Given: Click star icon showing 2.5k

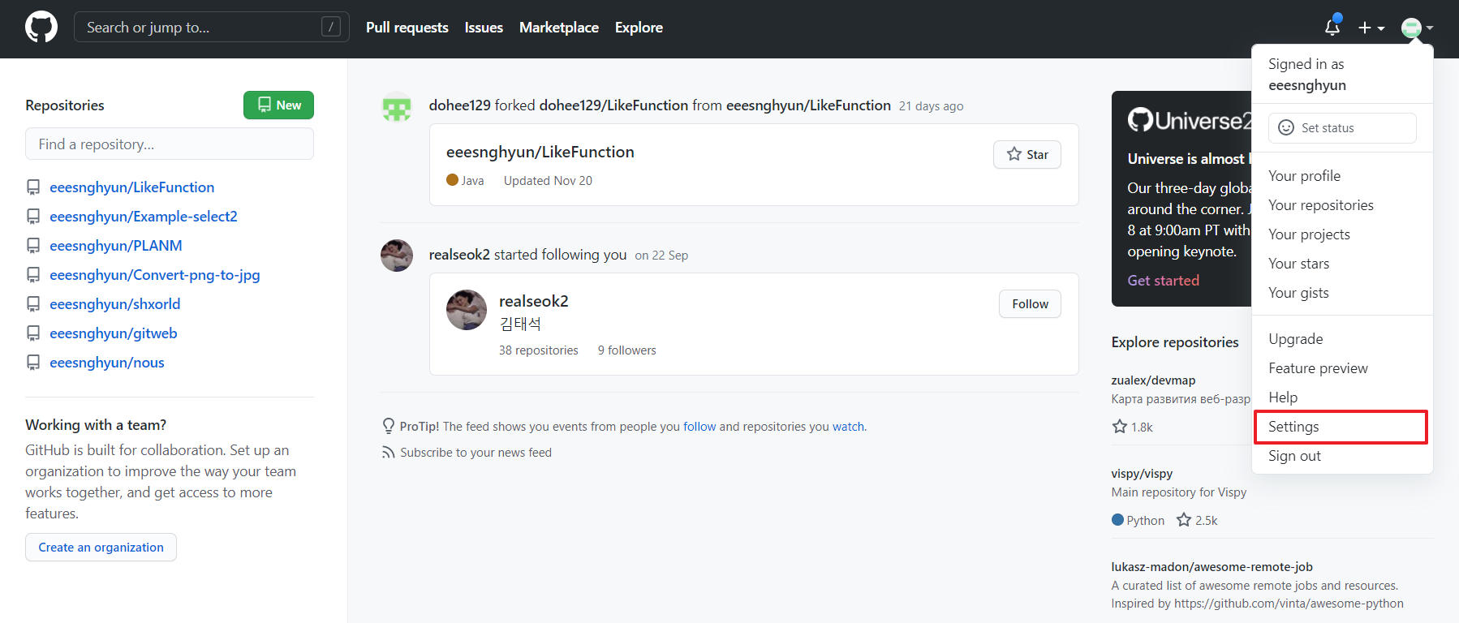Looking at the screenshot, I should (x=1184, y=520).
